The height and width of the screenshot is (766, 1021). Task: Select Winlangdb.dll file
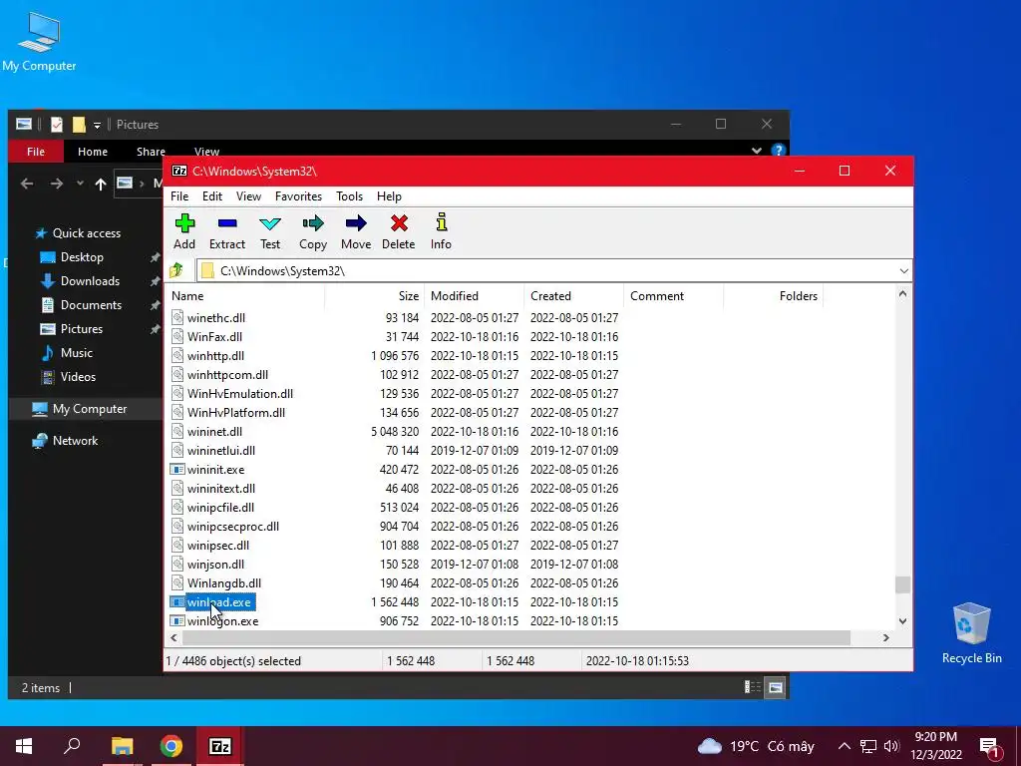click(224, 582)
